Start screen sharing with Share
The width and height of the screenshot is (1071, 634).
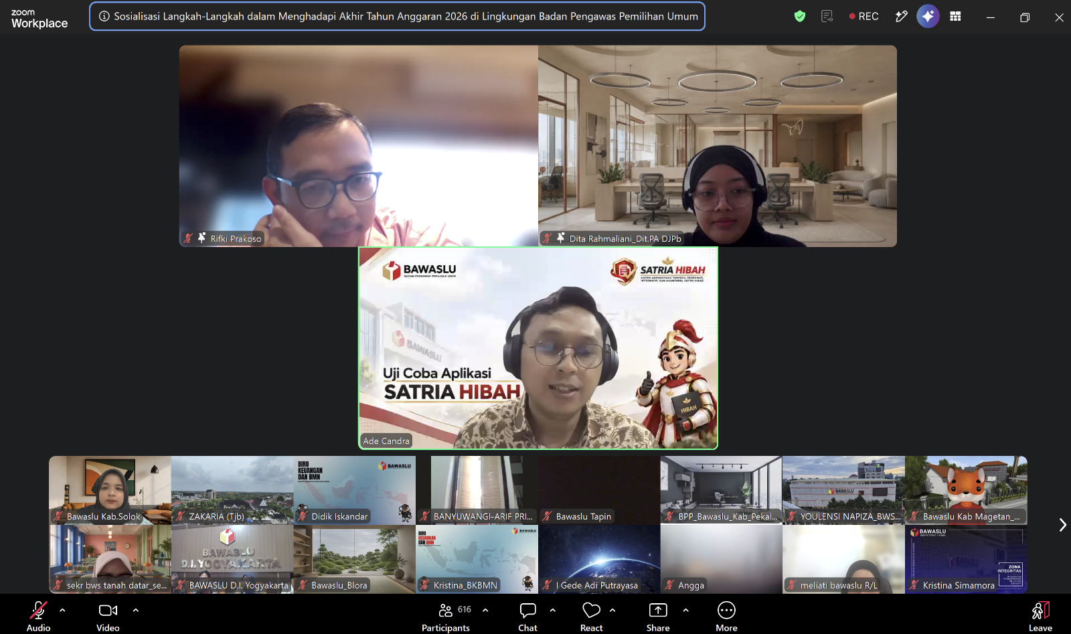(x=658, y=616)
